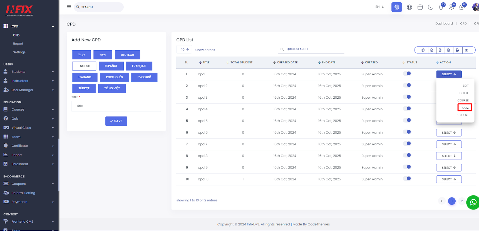This screenshot has height=231, width=479.
Task: Open notifications bell with 73 badge
Action: tap(441, 7)
